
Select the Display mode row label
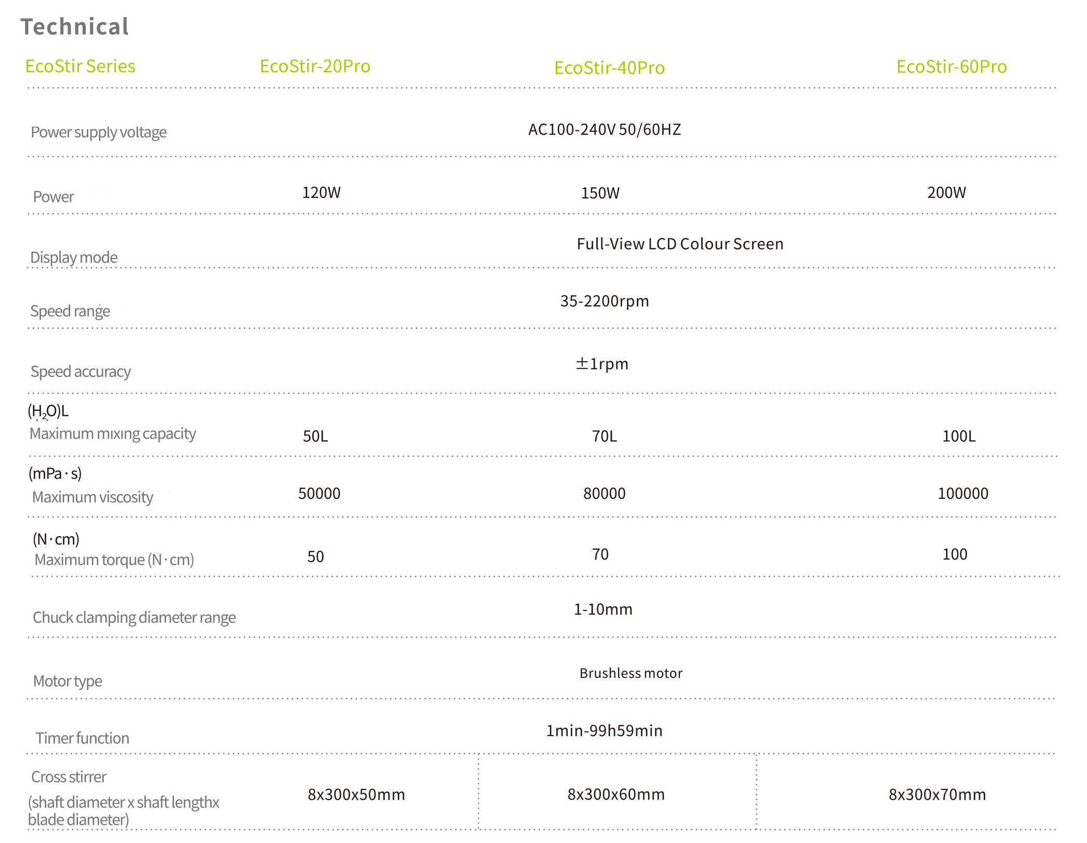point(74,257)
